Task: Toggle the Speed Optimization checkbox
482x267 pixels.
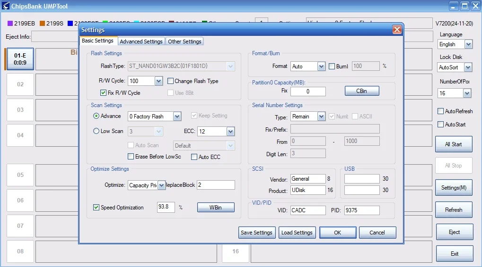Action: click(96, 208)
